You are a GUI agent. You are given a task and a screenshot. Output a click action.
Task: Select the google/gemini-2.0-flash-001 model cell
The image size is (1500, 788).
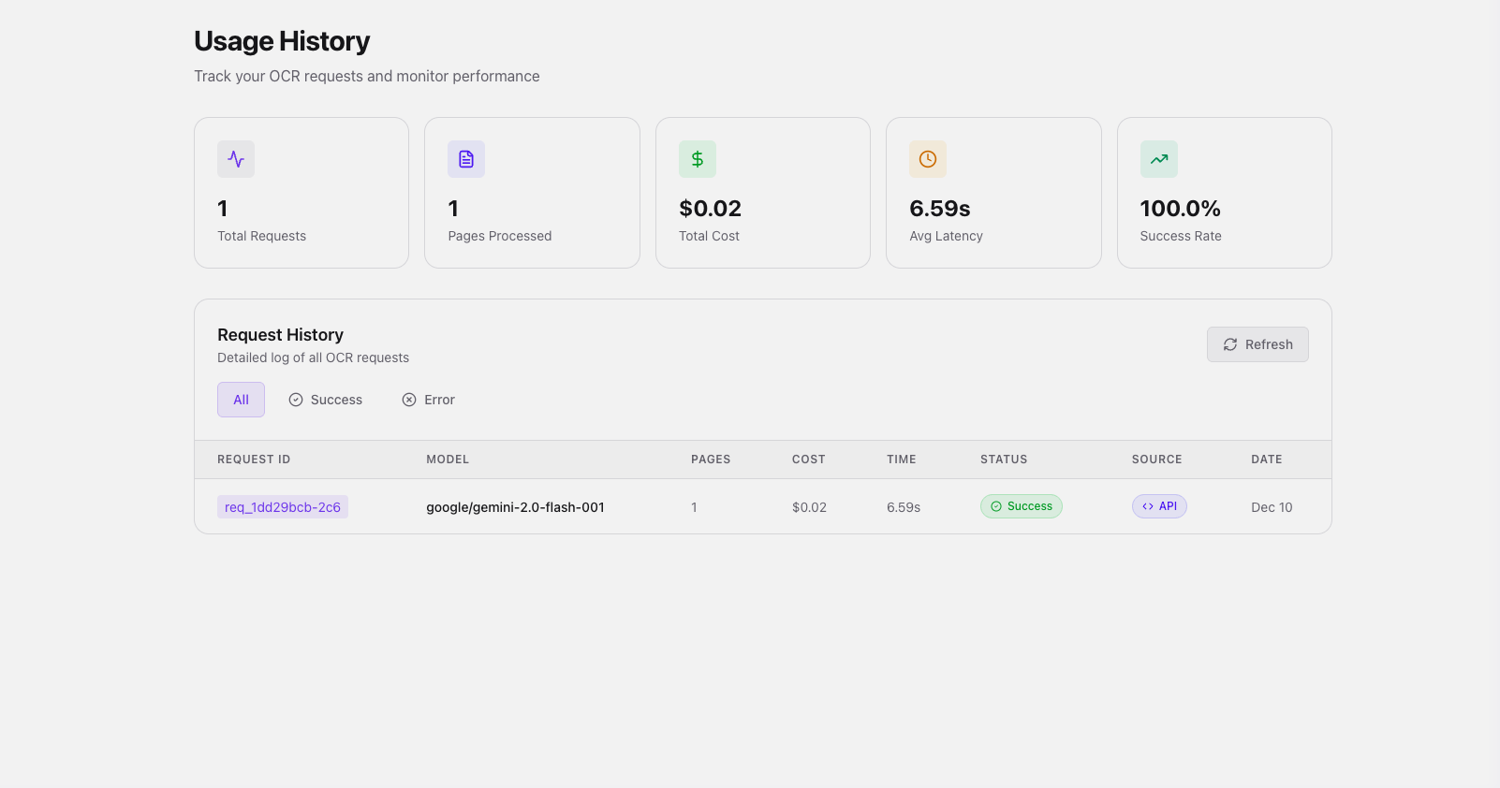[x=515, y=507]
